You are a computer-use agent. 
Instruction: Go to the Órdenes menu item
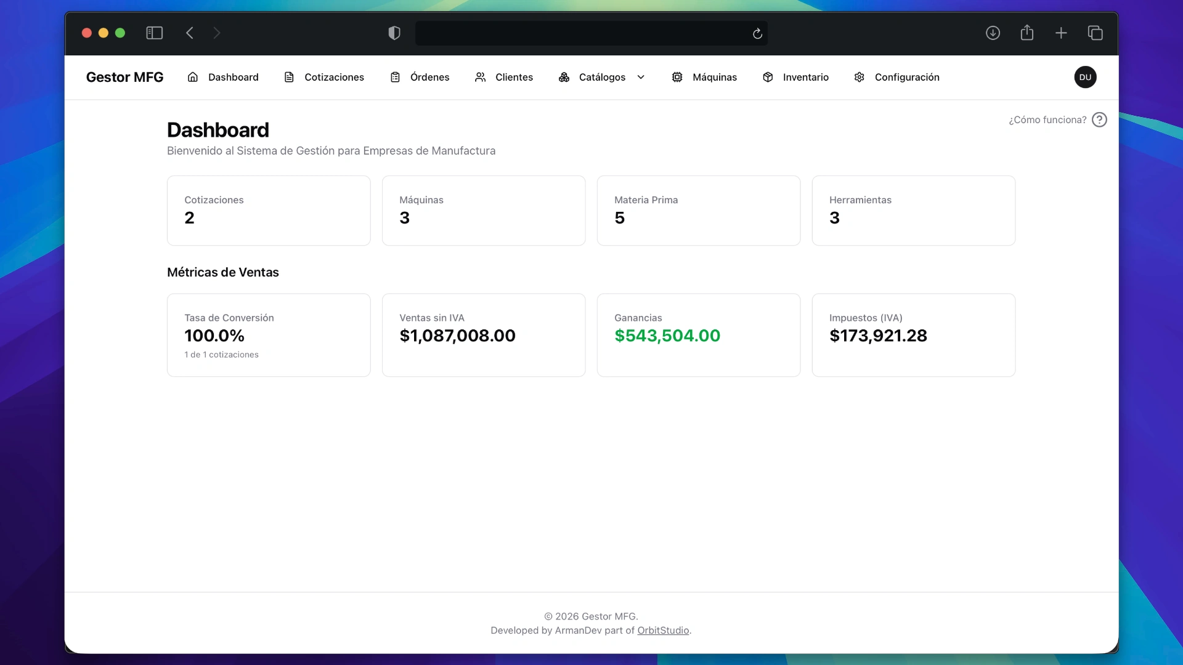(429, 77)
